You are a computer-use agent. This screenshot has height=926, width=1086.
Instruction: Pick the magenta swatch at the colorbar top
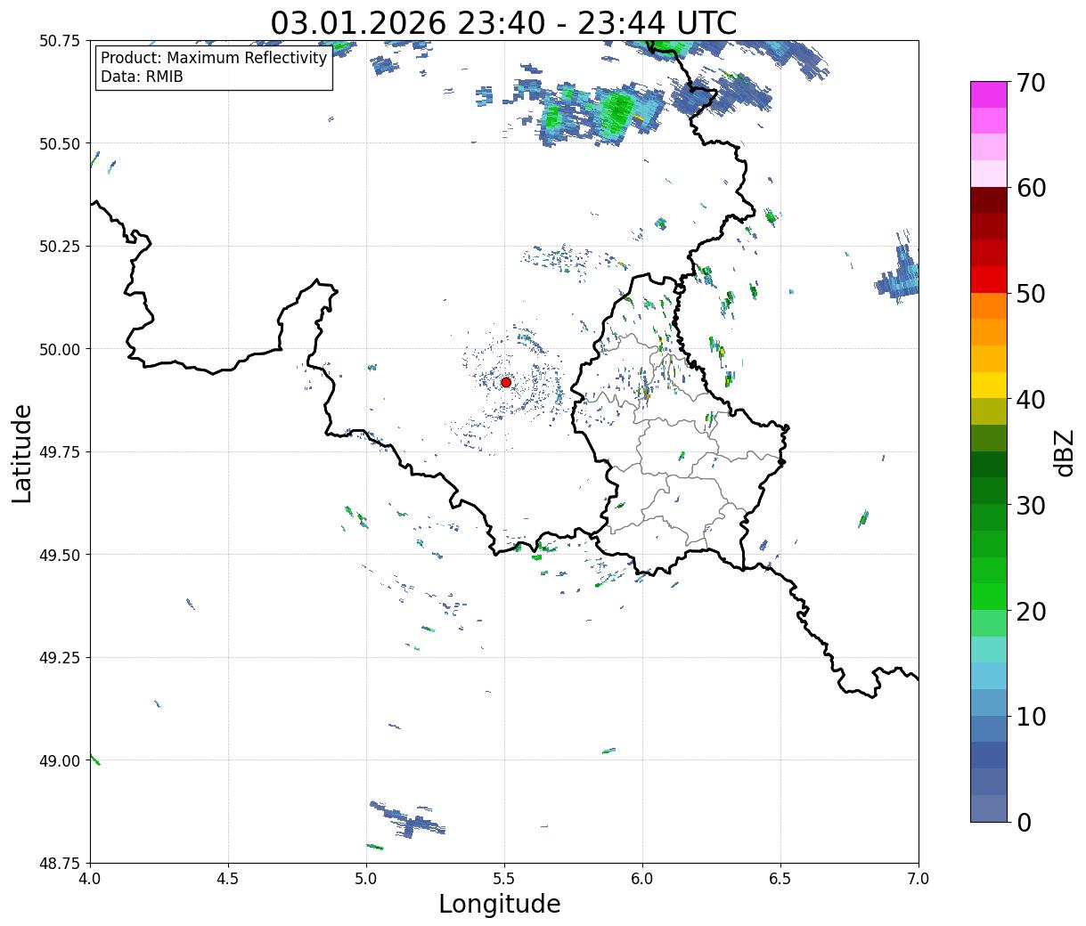tap(988, 94)
